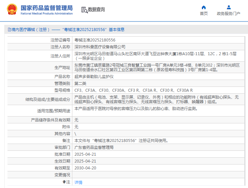Screen dimensions: 248x188
Task: Click the 政务服务门户 user icon
Action: 228,7
